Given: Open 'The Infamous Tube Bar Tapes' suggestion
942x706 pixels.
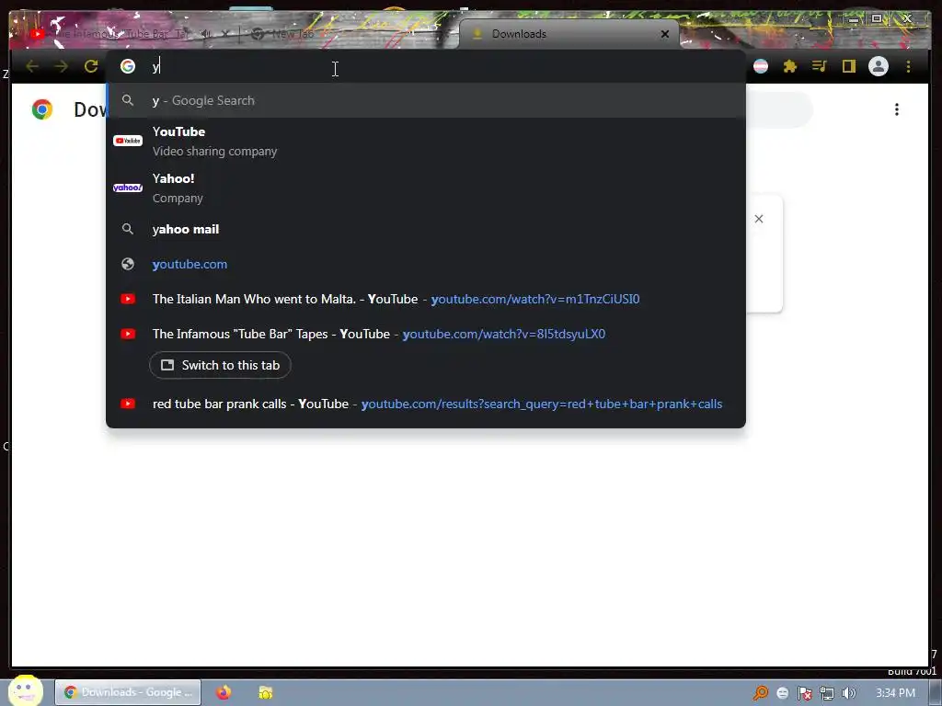Looking at the screenshot, I should pyautogui.click(x=426, y=334).
